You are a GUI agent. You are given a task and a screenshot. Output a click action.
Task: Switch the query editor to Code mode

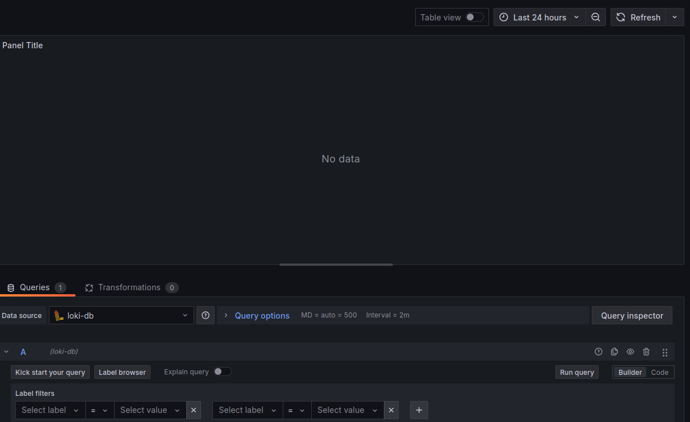(x=660, y=372)
